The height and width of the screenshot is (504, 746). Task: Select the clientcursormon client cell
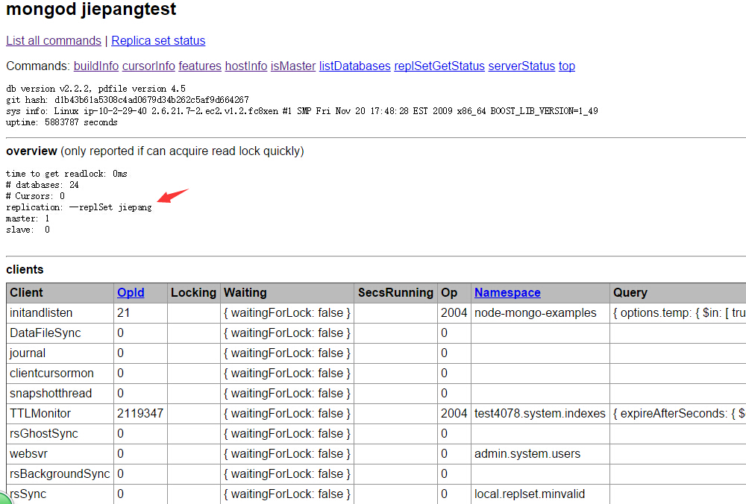click(60, 374)
